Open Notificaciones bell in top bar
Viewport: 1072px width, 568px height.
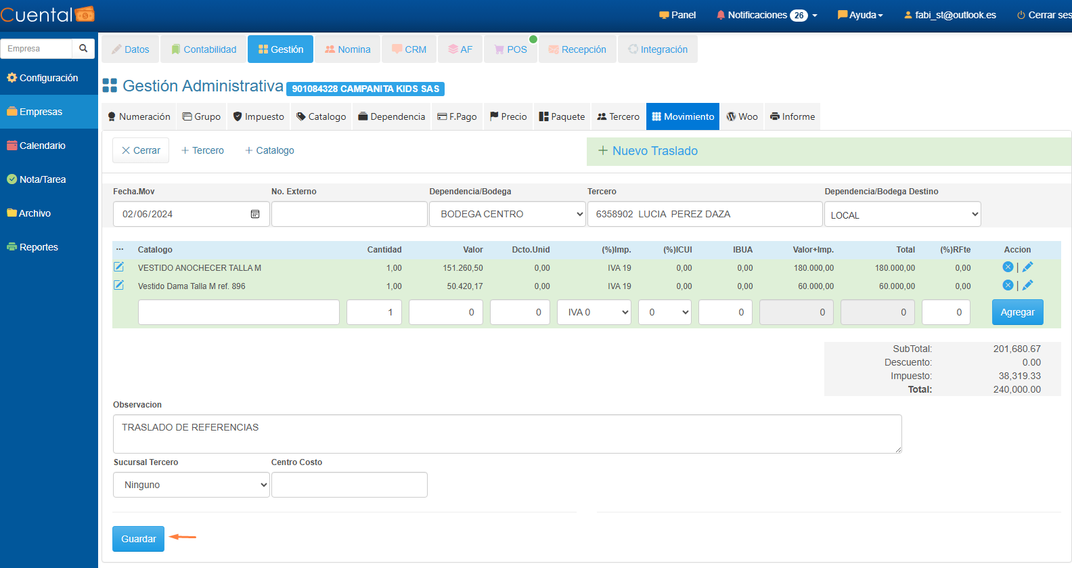point(721,15)
